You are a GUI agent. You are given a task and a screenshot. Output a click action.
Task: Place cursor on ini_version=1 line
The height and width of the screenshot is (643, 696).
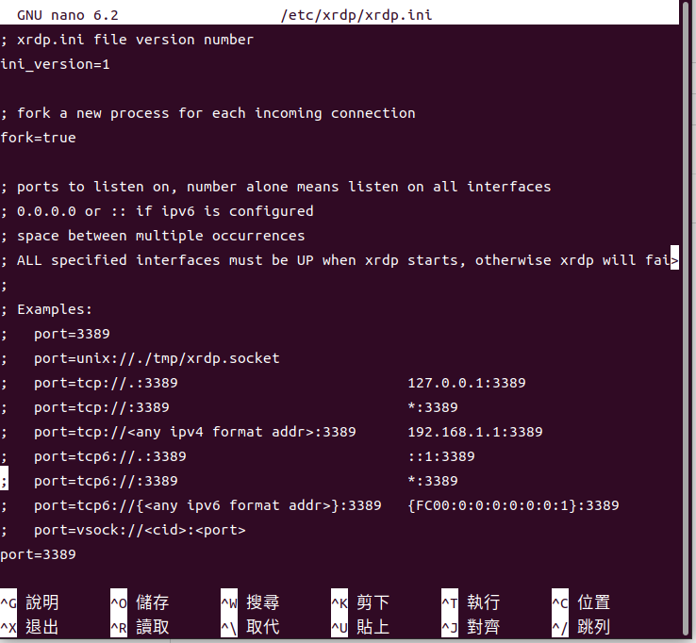pos(55,64)
